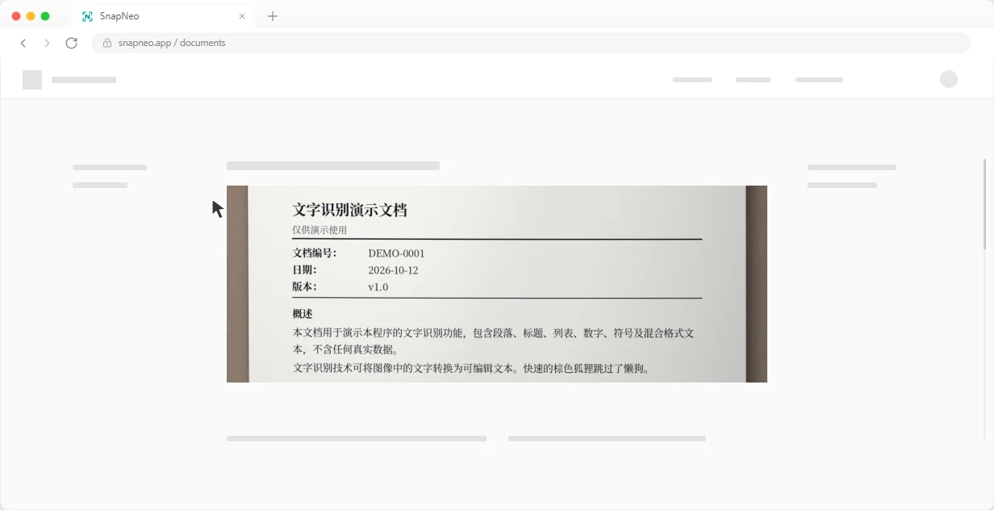
Task: Click the lock icon in address bar
Action: 107,43
